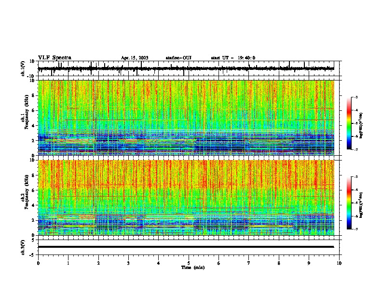This screenshot has height=295, width=382.
Task: Click tick label '5' on Time axis
Action: pos(189,263)
